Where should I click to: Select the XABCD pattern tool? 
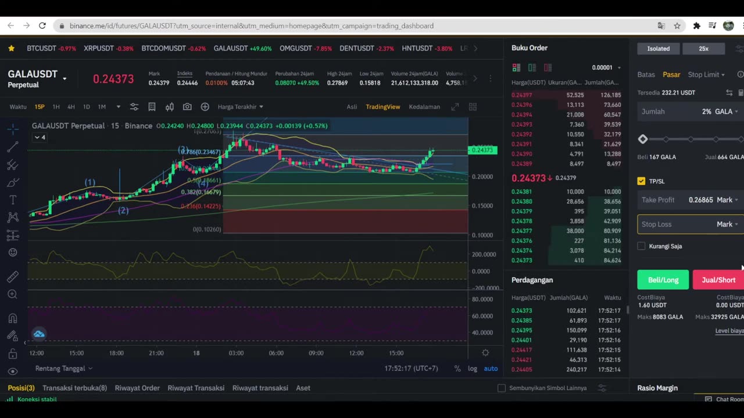coord(13,218)
